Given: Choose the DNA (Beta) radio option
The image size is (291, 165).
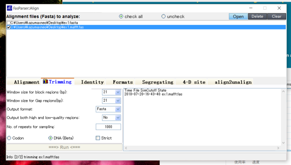Looking at the screenshot, I should click(50, 138).
